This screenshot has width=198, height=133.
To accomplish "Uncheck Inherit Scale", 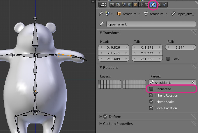I will 151,101.
